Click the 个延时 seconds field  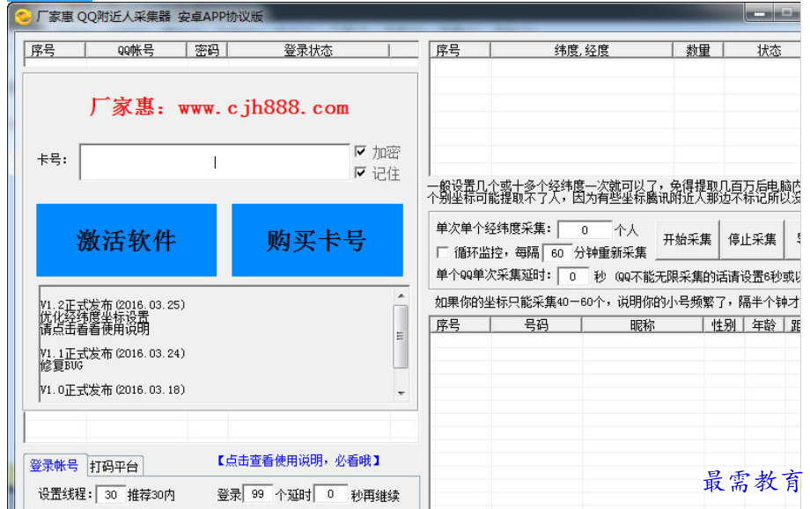click(331, 494)
